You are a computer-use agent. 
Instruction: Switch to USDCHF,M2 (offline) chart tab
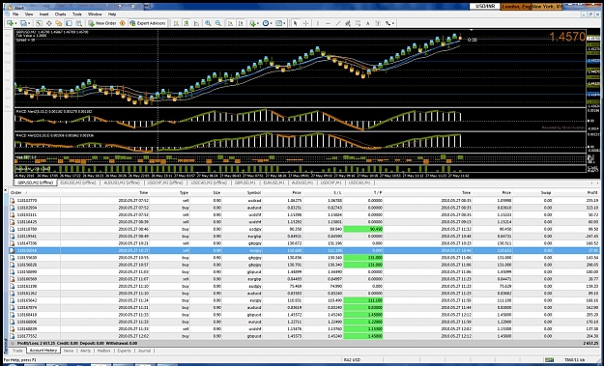coord(165,183)
